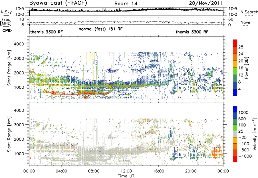
Task: Select the power panel "Slant Range [km]" axis label
Action: [9, 68]
